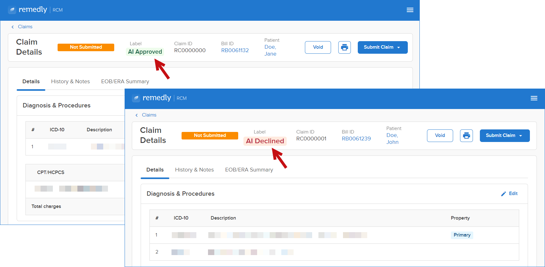Open Bill ID RB0061239 link

click(x=356, y=139)
